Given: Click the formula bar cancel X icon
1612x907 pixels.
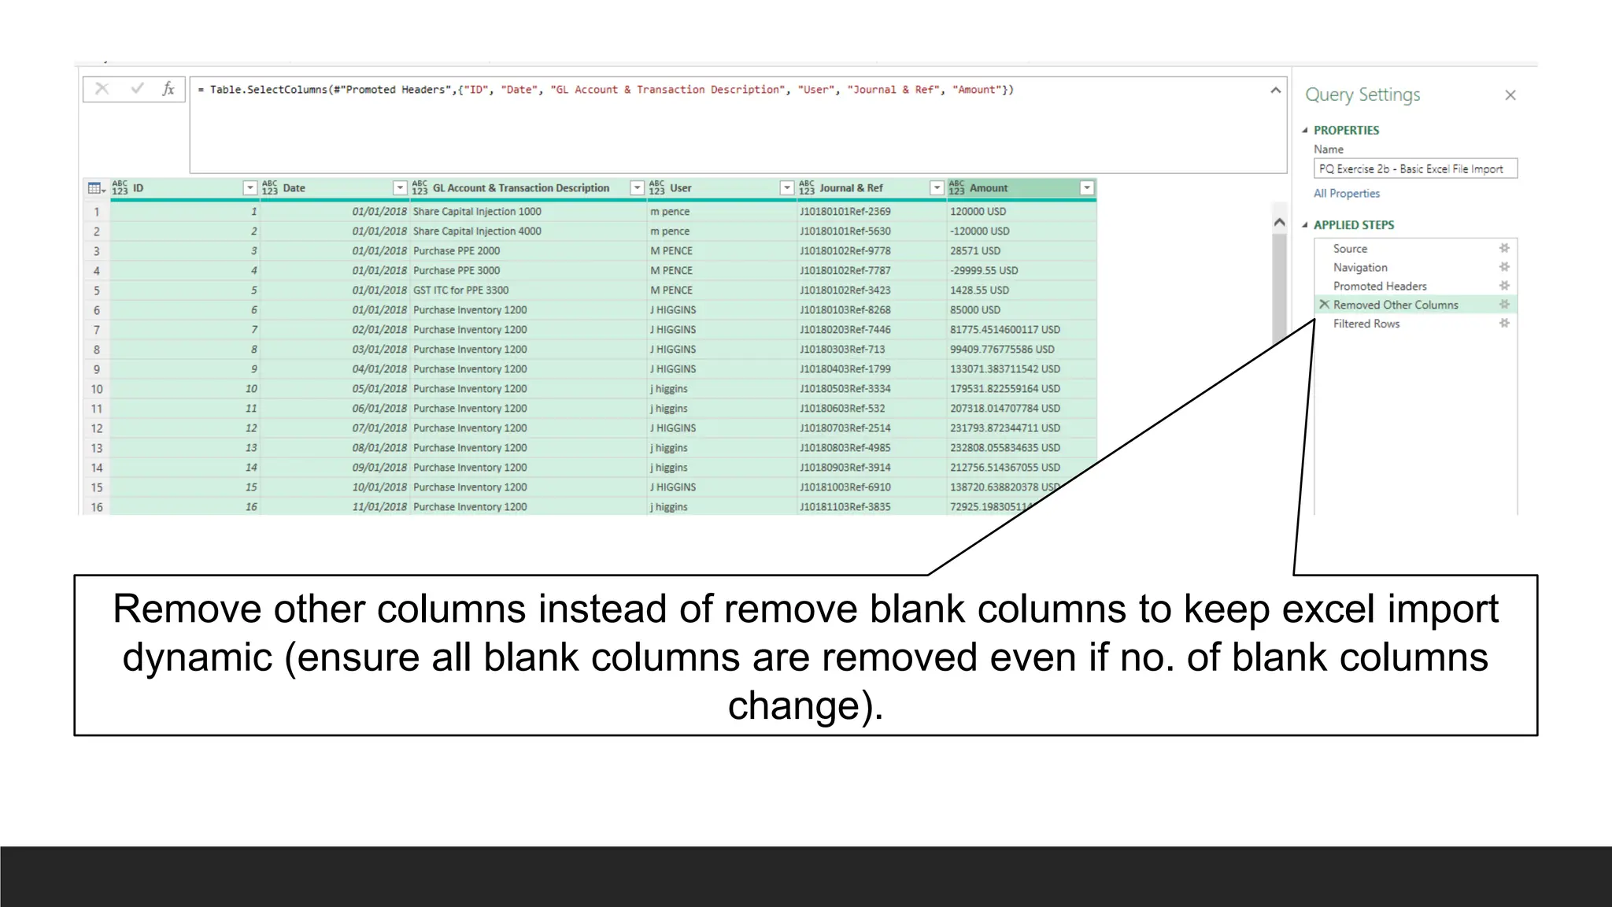Looking at the screenshot, I should coord(102,89).
